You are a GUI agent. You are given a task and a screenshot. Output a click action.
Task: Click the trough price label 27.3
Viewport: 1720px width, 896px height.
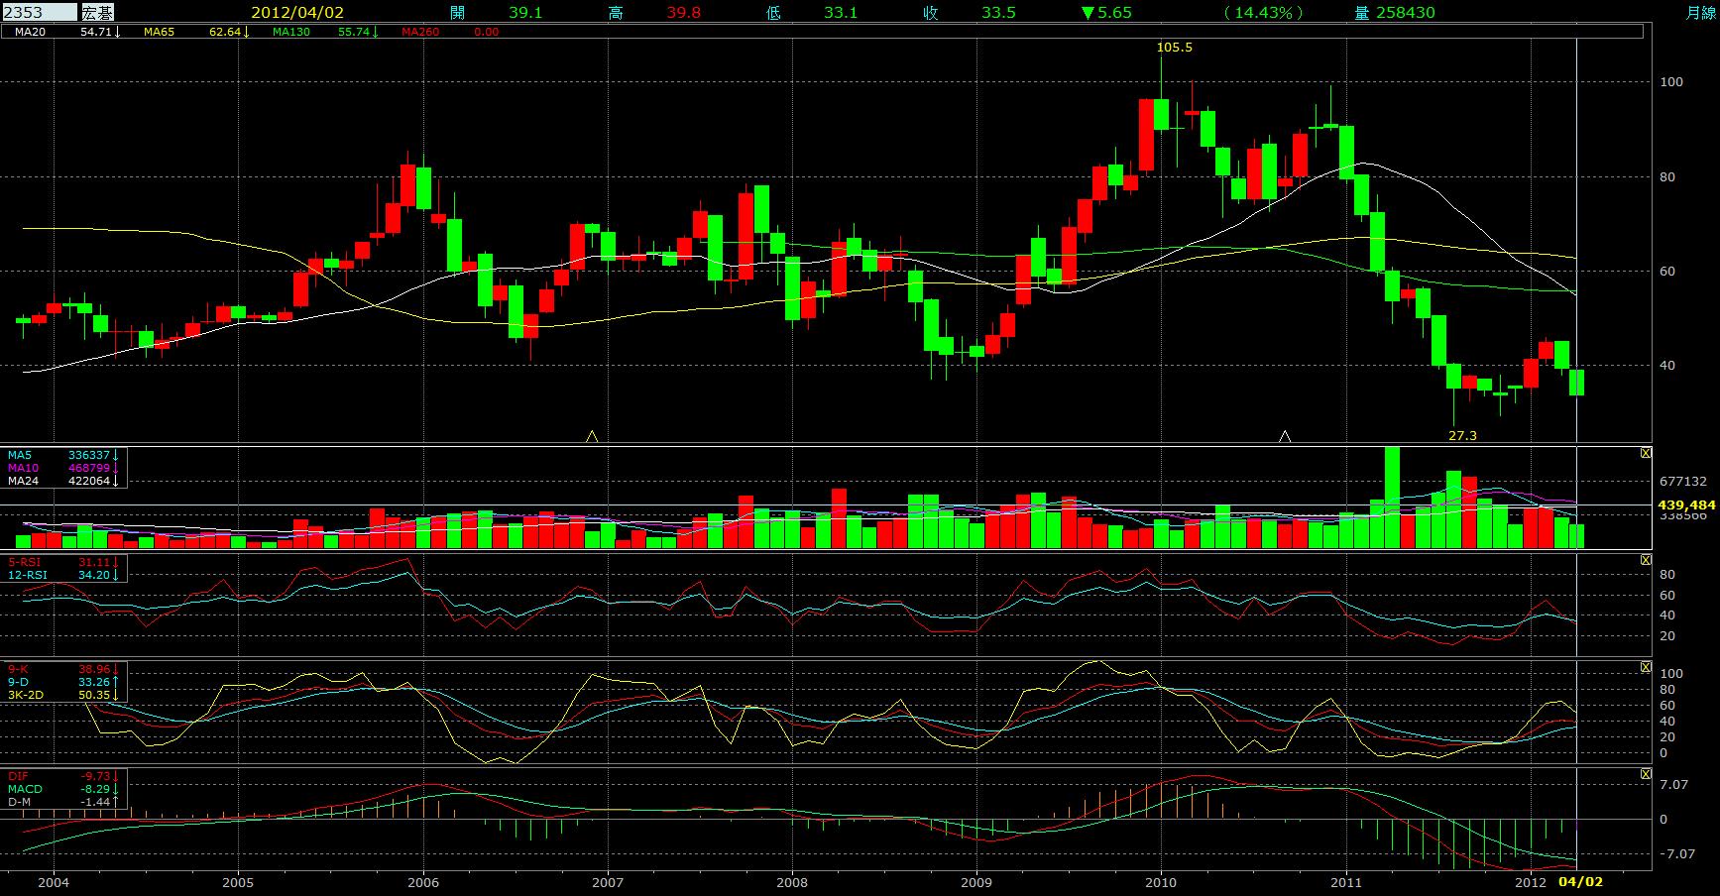tap(1462, 435)
